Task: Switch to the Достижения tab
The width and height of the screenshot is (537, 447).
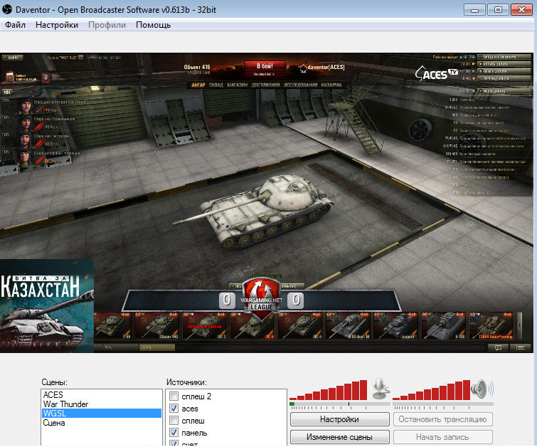Action: point(265,85)
